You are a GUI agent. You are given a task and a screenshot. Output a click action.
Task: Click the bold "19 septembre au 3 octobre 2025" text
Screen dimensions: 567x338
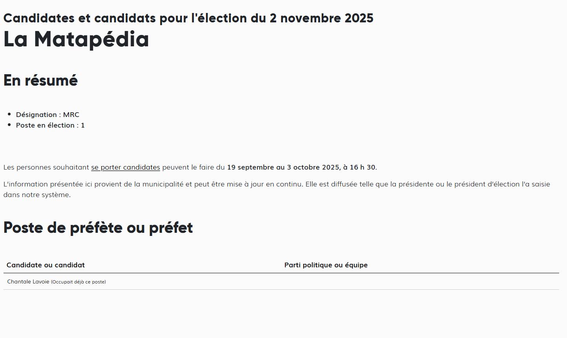tap(283, 167)
